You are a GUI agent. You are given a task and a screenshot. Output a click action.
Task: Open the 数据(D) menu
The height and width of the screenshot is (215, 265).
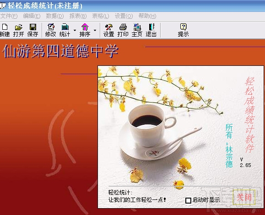point(55,16)
